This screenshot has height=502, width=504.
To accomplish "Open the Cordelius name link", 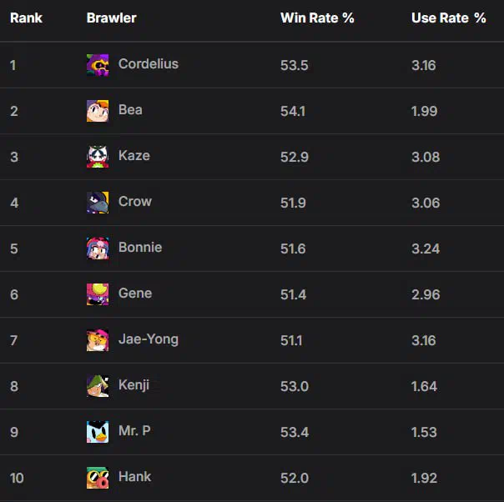I will (x=149, y=64).
